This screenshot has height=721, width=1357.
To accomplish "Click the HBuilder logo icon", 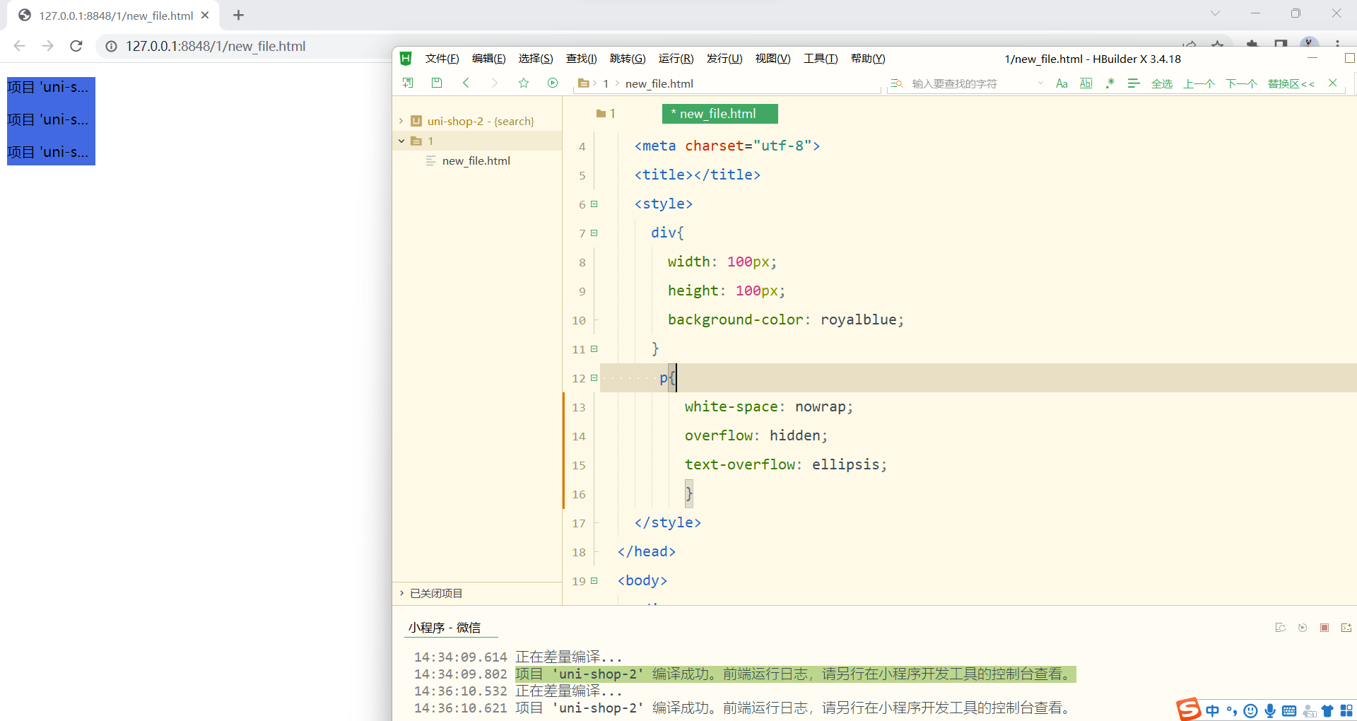I will pyautogui.click(x=406, y=59).
